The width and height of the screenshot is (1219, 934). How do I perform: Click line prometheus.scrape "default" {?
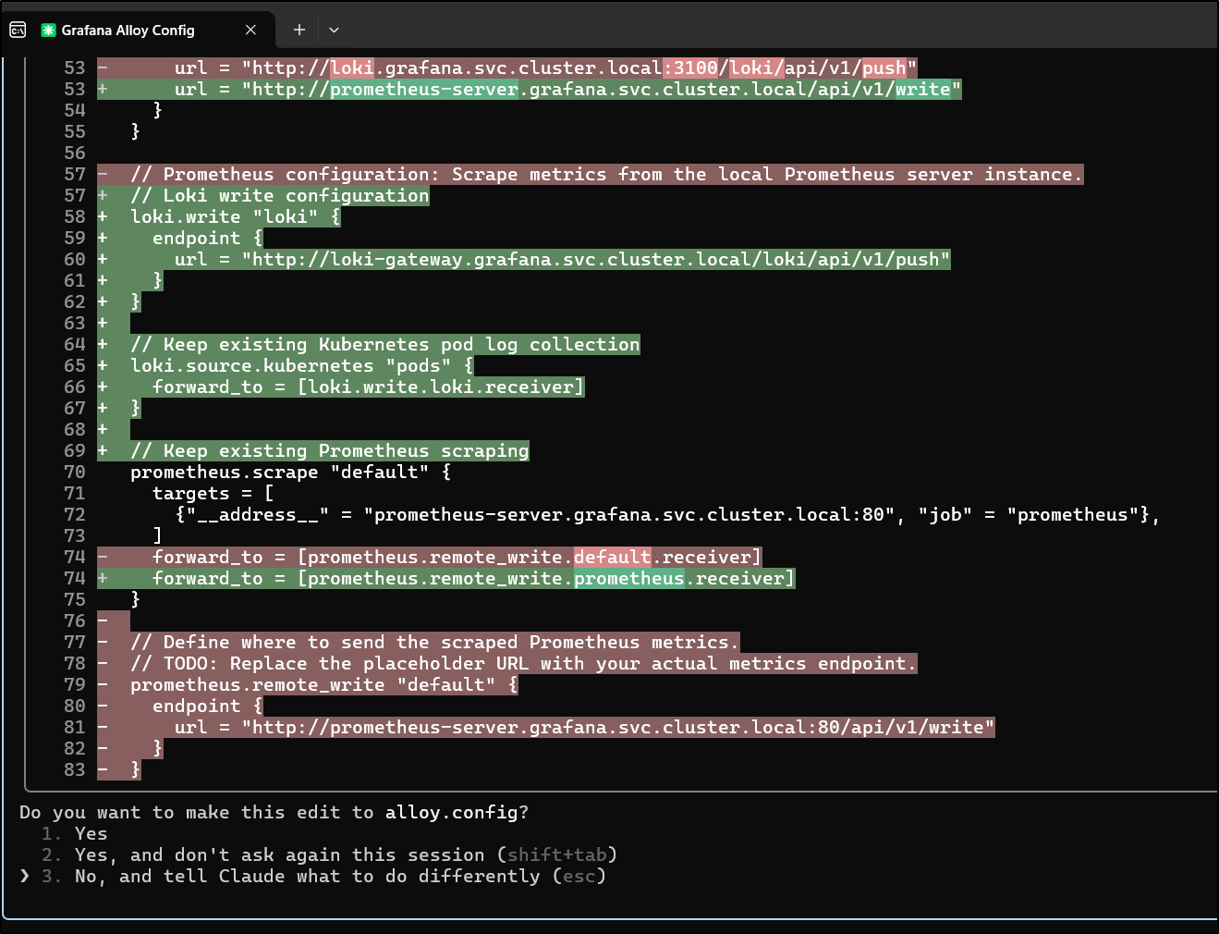(x=291, y=472)
